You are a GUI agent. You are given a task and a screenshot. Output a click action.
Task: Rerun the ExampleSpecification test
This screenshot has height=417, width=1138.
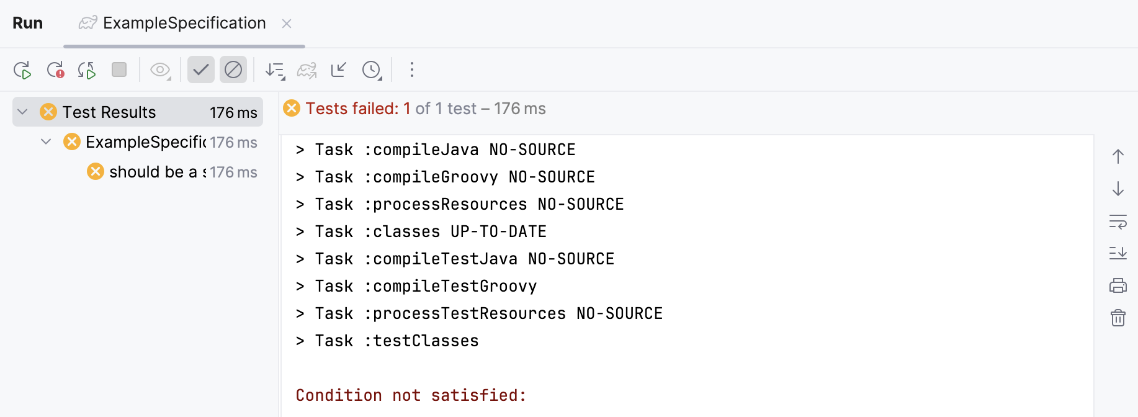(x=22, y=69)
